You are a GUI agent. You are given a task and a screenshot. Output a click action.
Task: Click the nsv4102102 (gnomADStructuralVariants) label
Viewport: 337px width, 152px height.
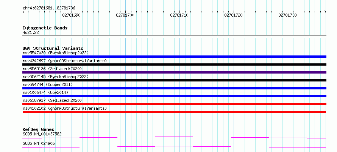point(65,108)
